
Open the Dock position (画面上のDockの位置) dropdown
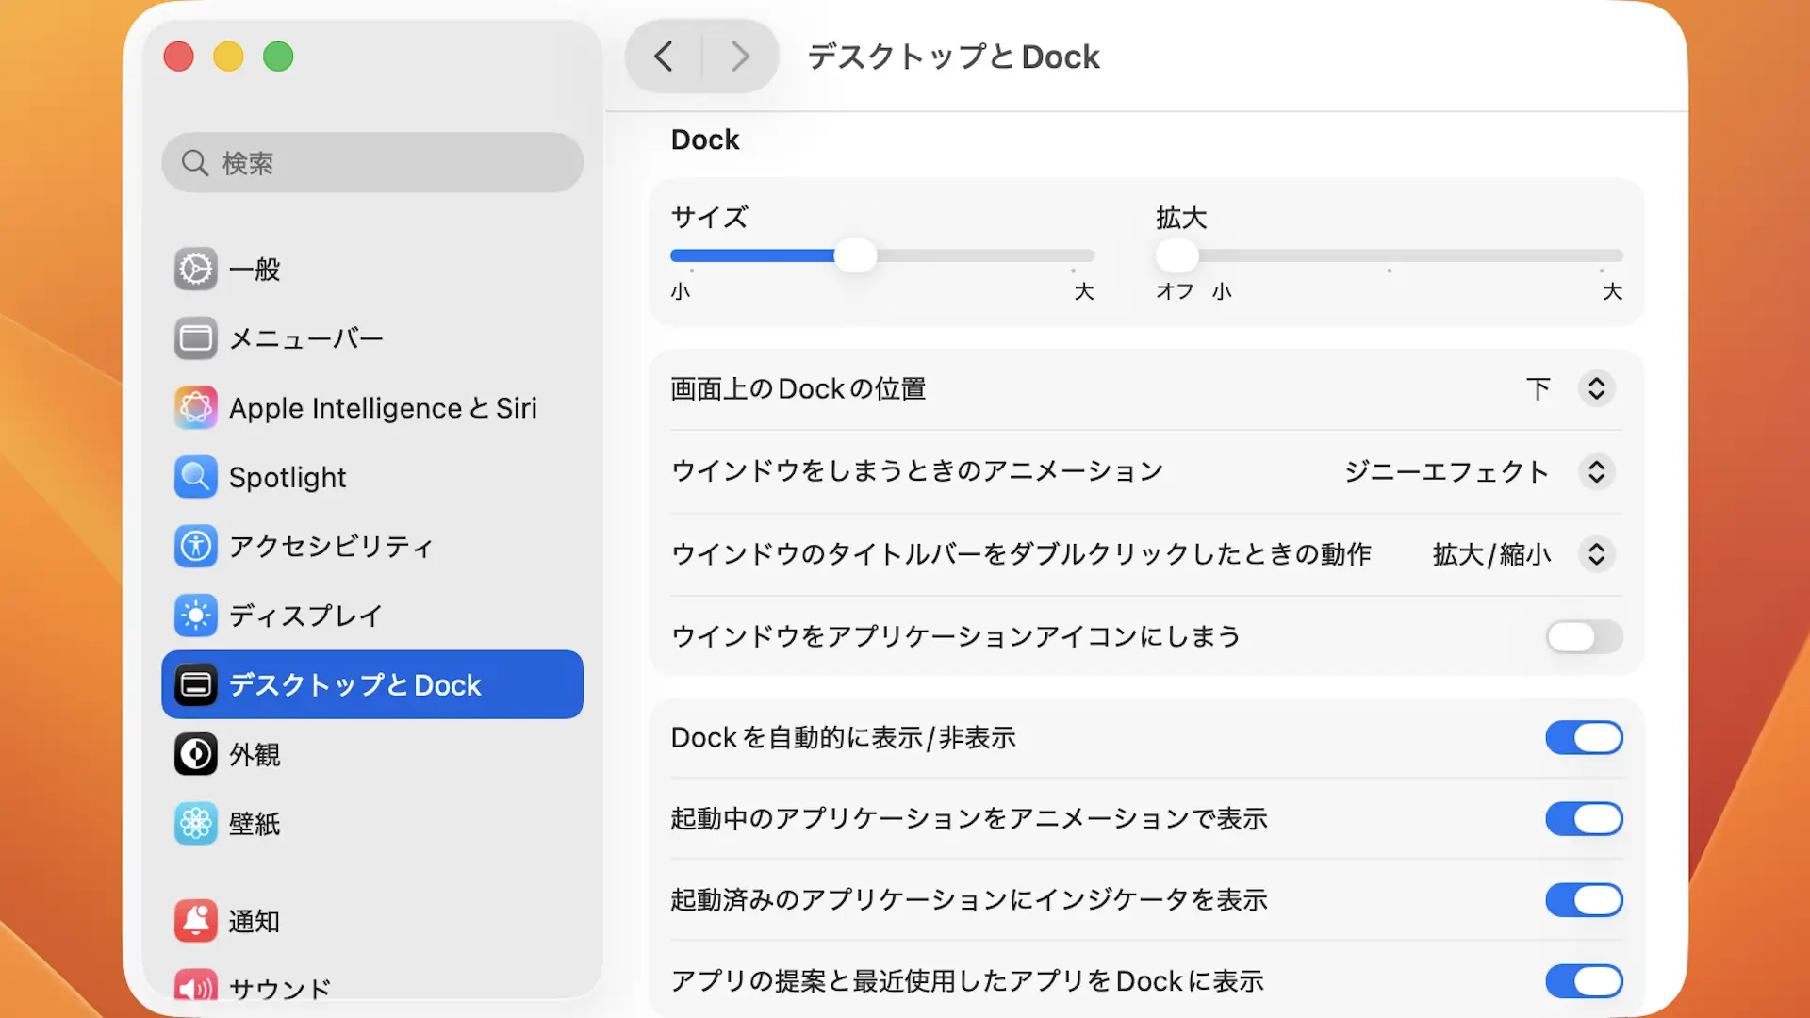[x=1596, y=389]
